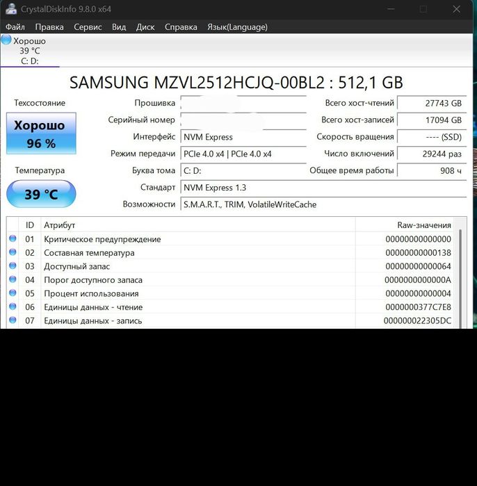Click the Буква тома field
The width and height of the screenshot is (477, 486).
point(243,171)
